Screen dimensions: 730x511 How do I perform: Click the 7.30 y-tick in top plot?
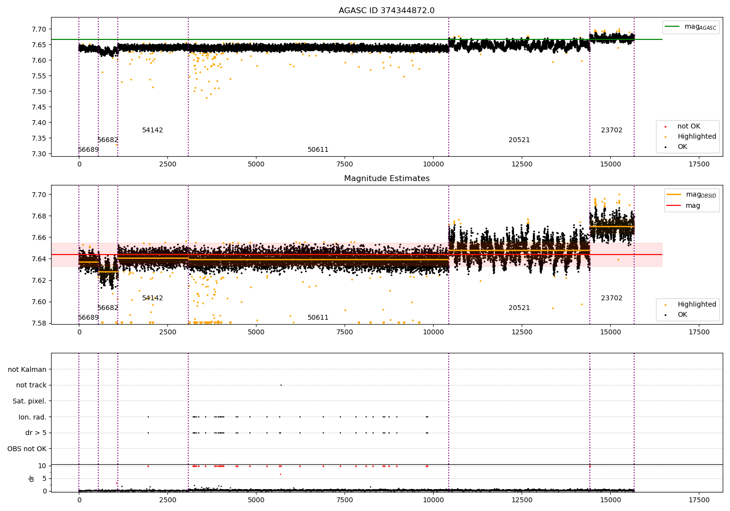click(x=39, y=154)
